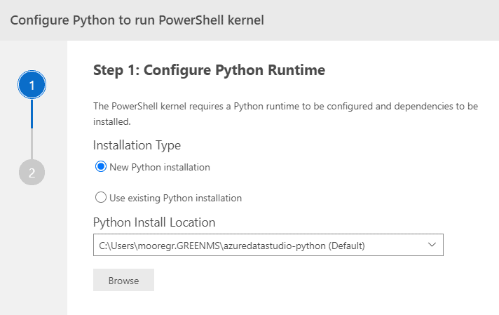This screenshot has height=315, width=499.
Task: Click Use existing Python installation label text
Action: point(175,198)
